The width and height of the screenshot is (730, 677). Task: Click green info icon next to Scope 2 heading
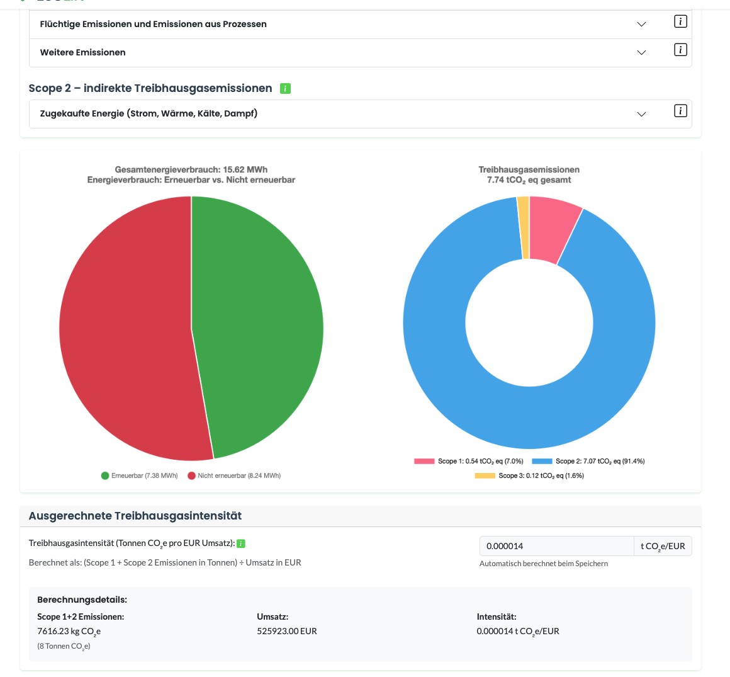(285, 89)
